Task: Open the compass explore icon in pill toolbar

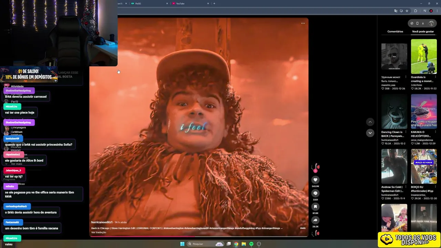Action: click(x=412, y=23)
